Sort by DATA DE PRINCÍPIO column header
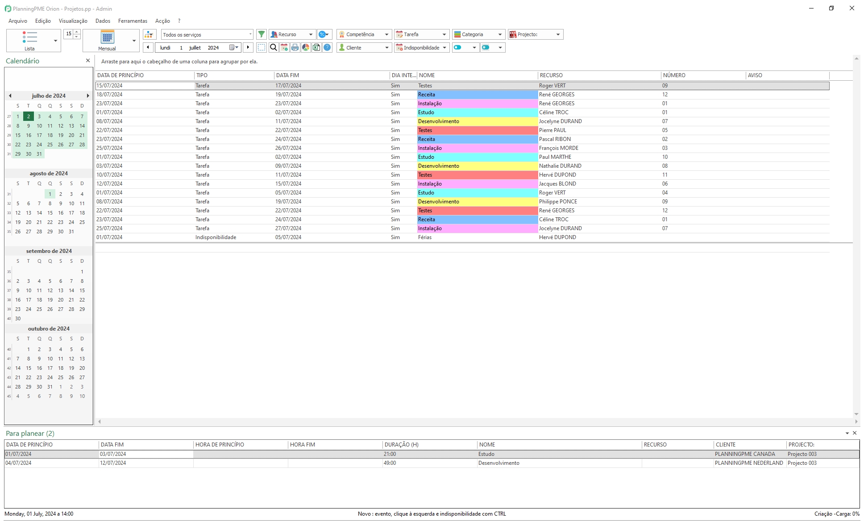 (x=145, y=75)
